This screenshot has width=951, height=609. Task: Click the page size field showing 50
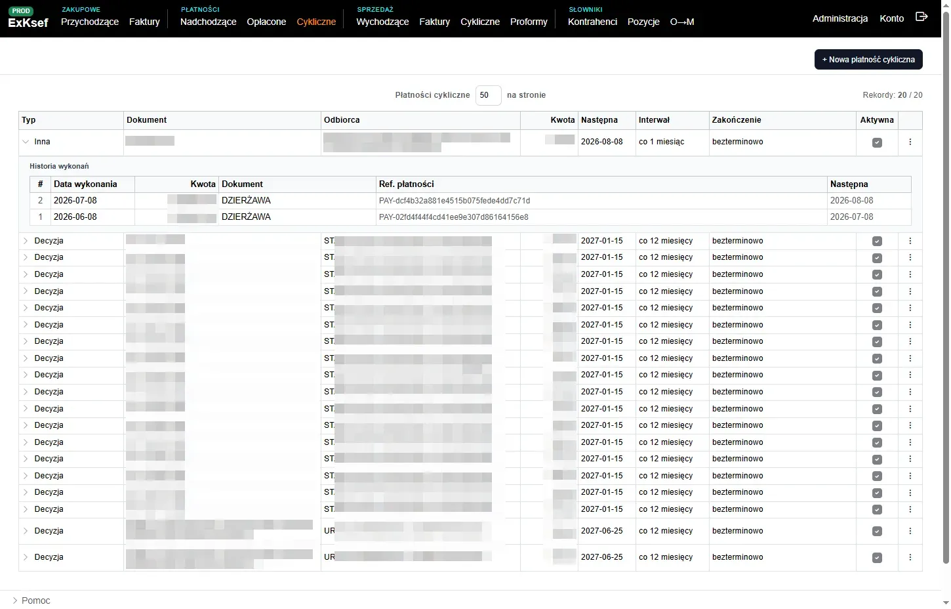click(488, 95)
